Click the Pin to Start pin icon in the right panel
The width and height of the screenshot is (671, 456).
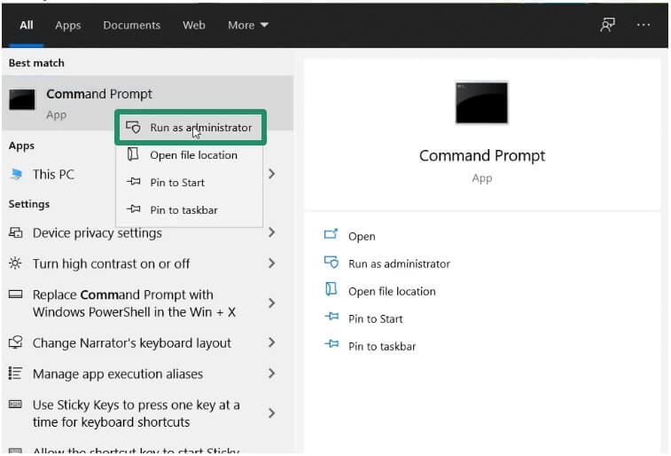click(332, 318)
